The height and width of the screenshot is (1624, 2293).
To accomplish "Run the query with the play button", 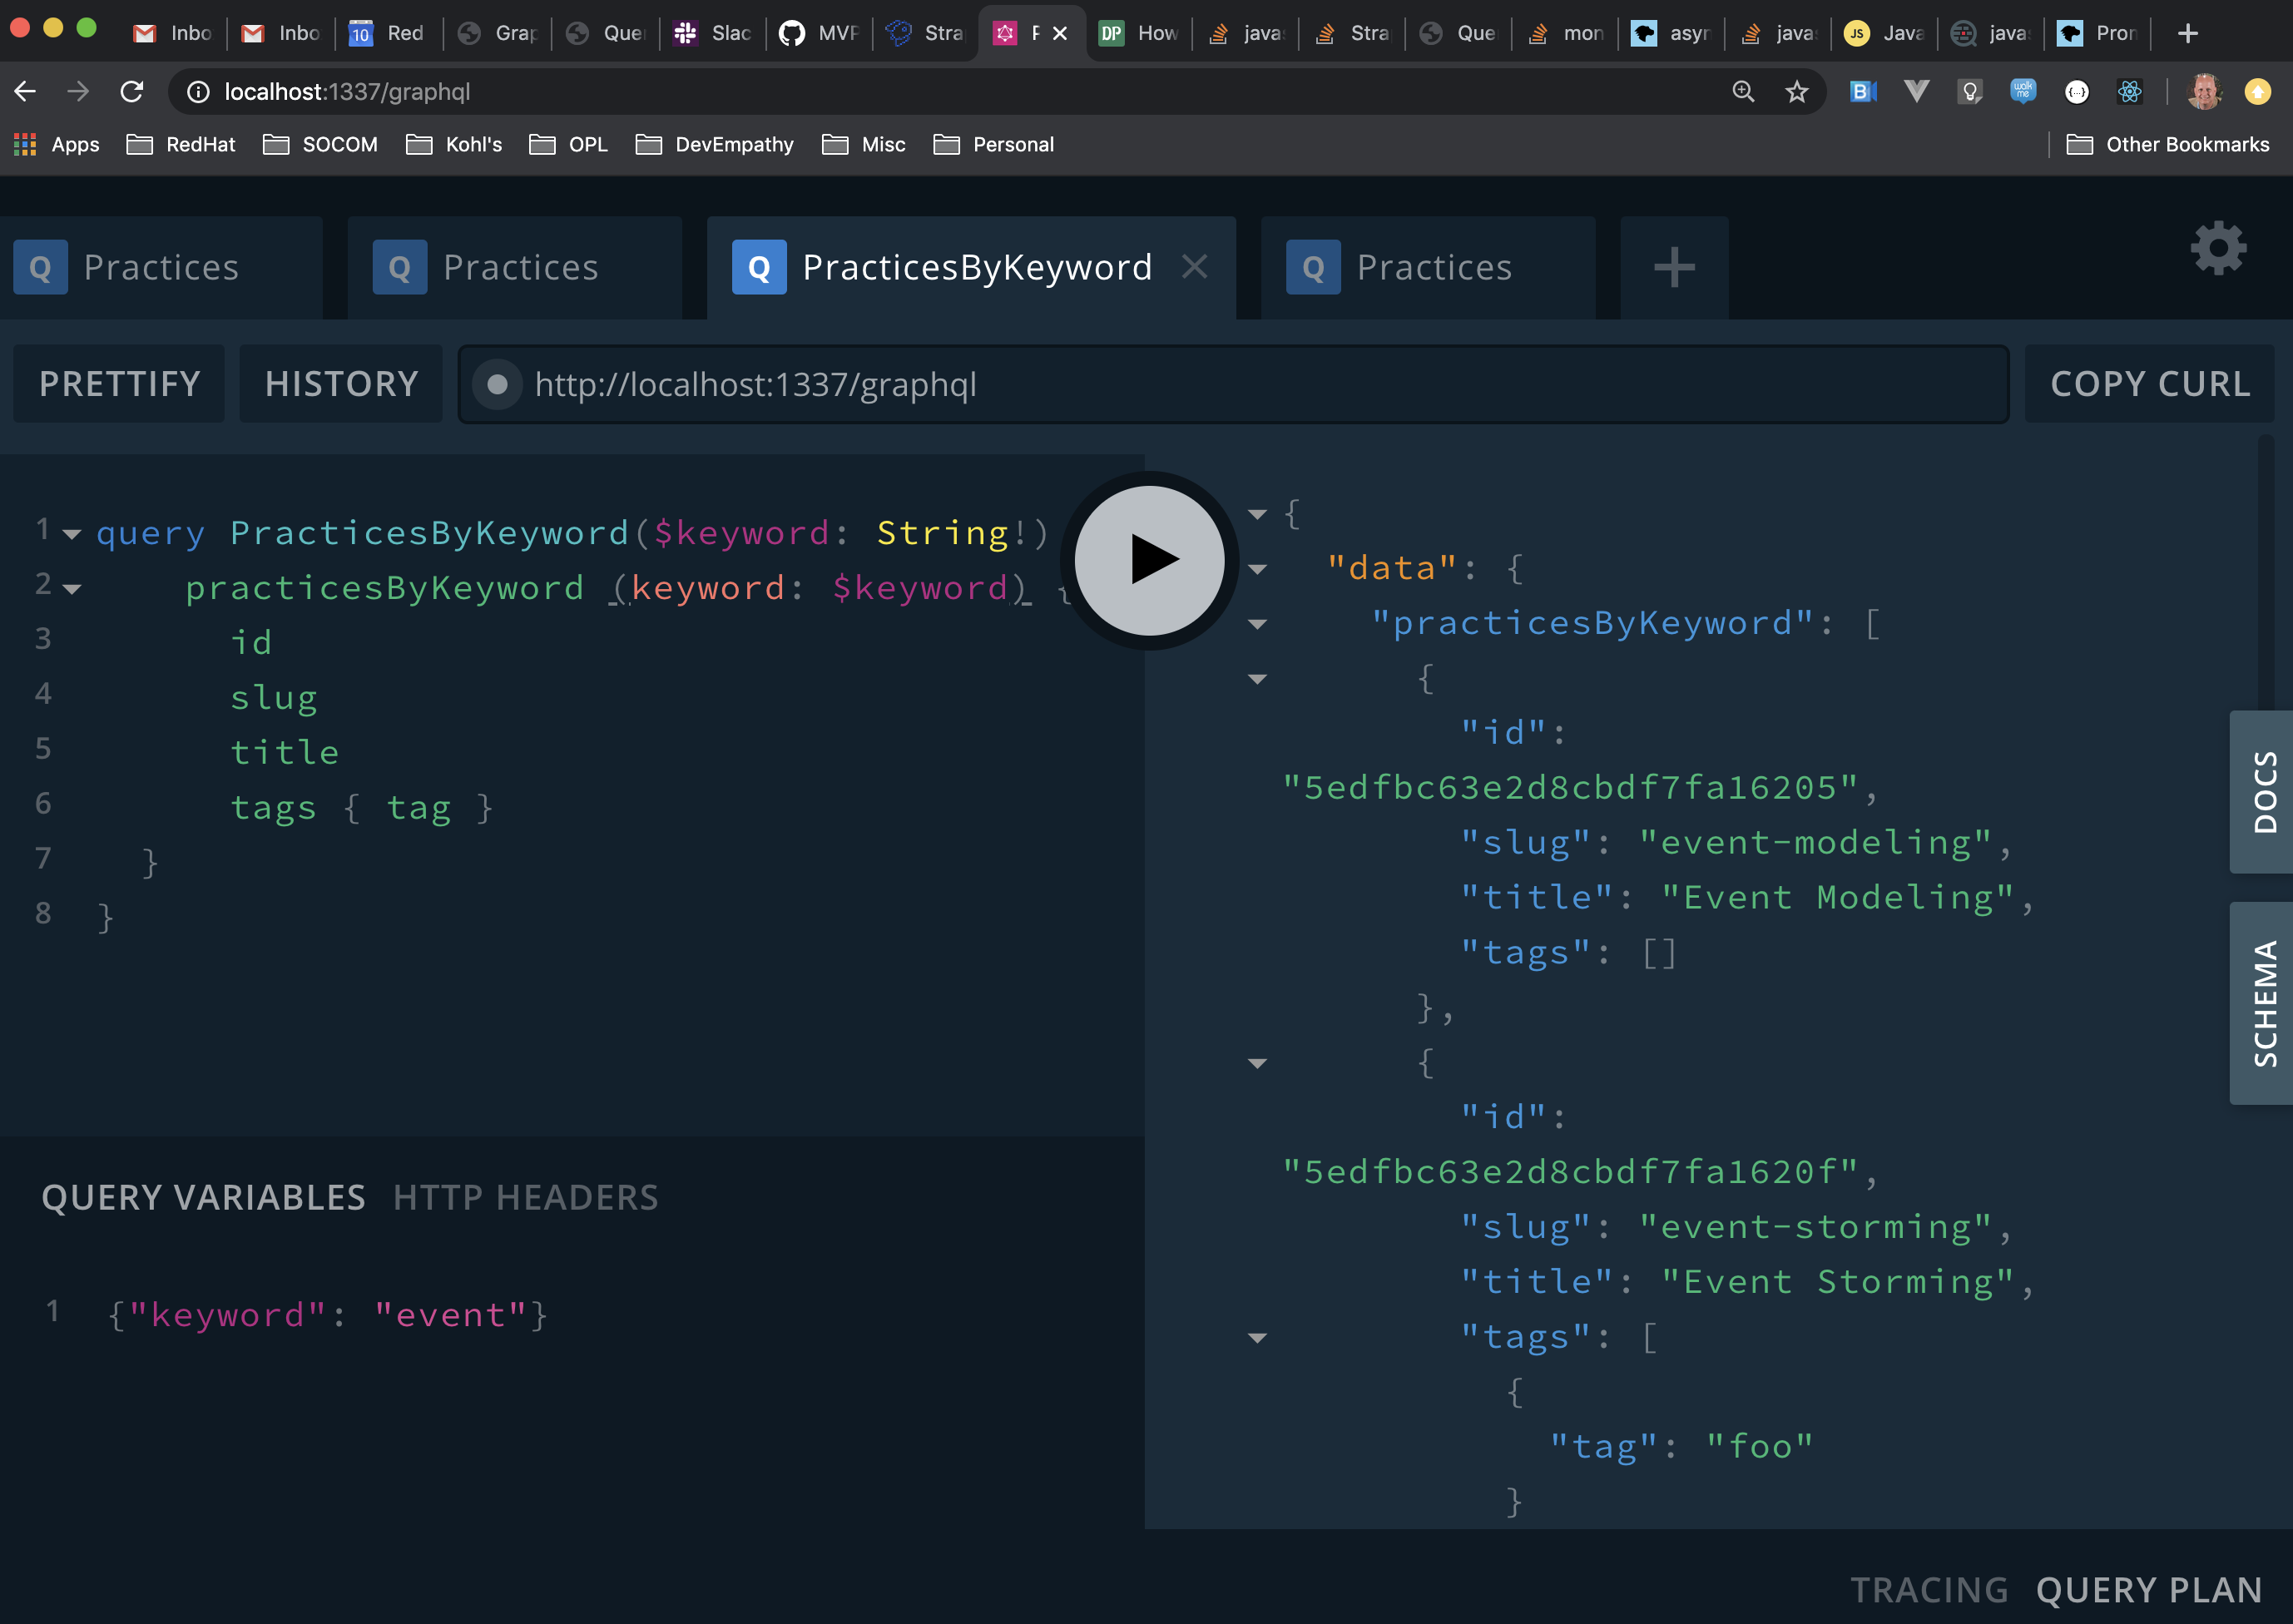I will 1149,560.
